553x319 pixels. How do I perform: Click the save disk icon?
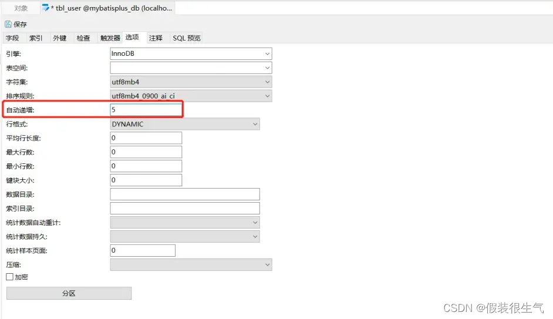(x=8, y=24)
